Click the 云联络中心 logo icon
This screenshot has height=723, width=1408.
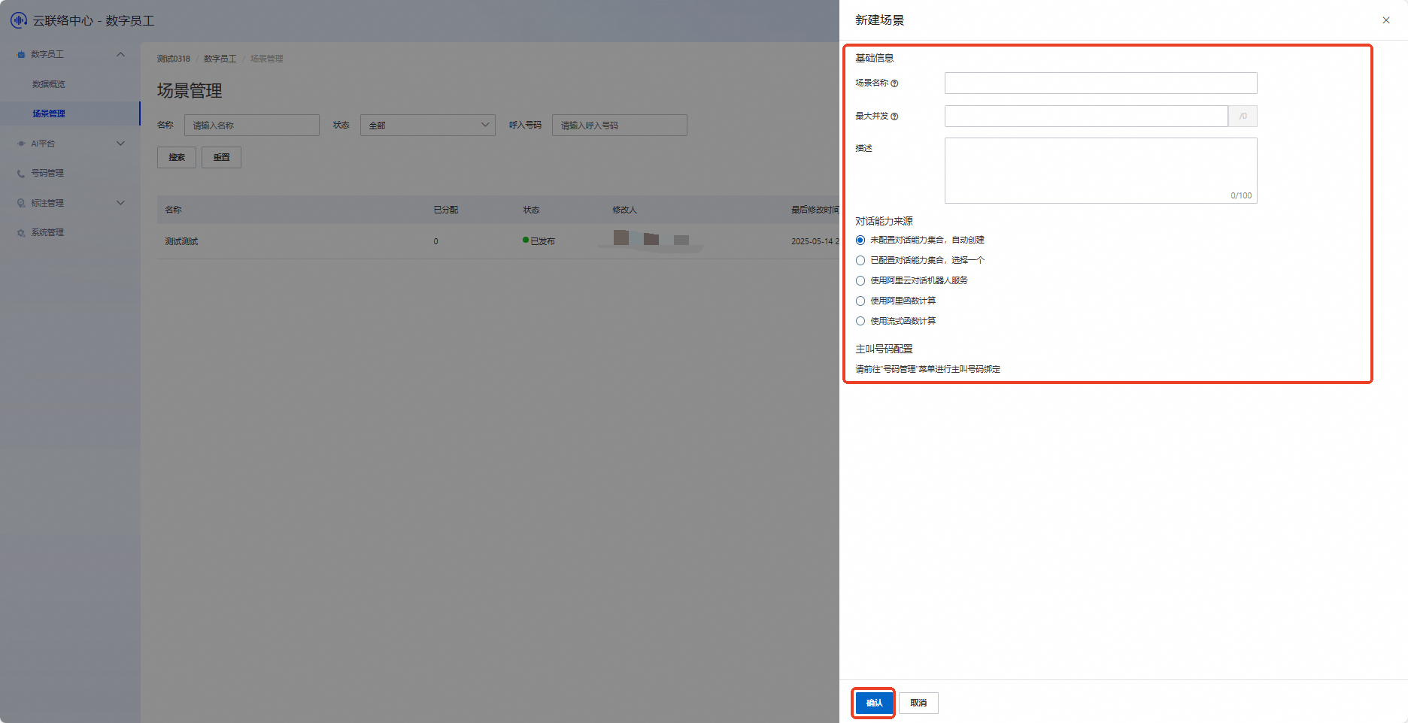[x=19, y=20]
